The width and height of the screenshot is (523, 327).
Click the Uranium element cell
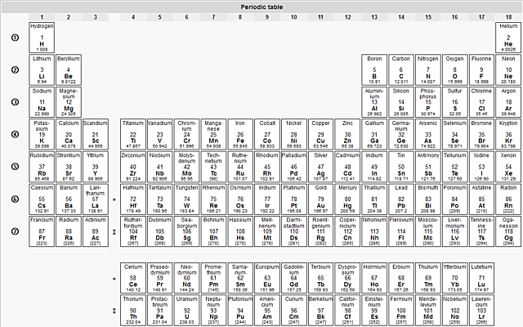coord(187,310)
